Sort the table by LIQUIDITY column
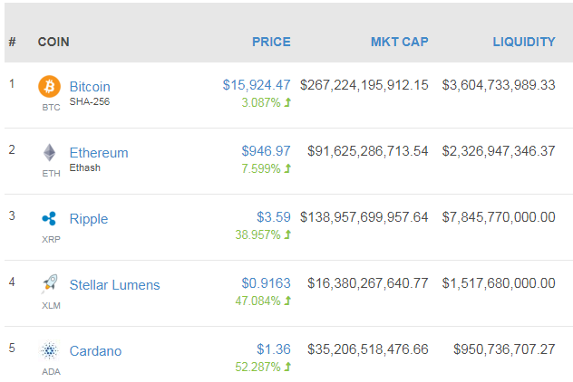The width and height of the screenshot is (573, 382). (524, 42)
